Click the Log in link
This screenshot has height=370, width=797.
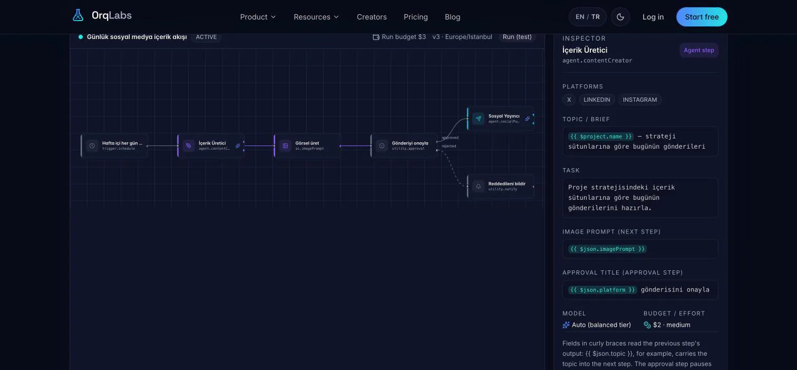coord(653,17)
